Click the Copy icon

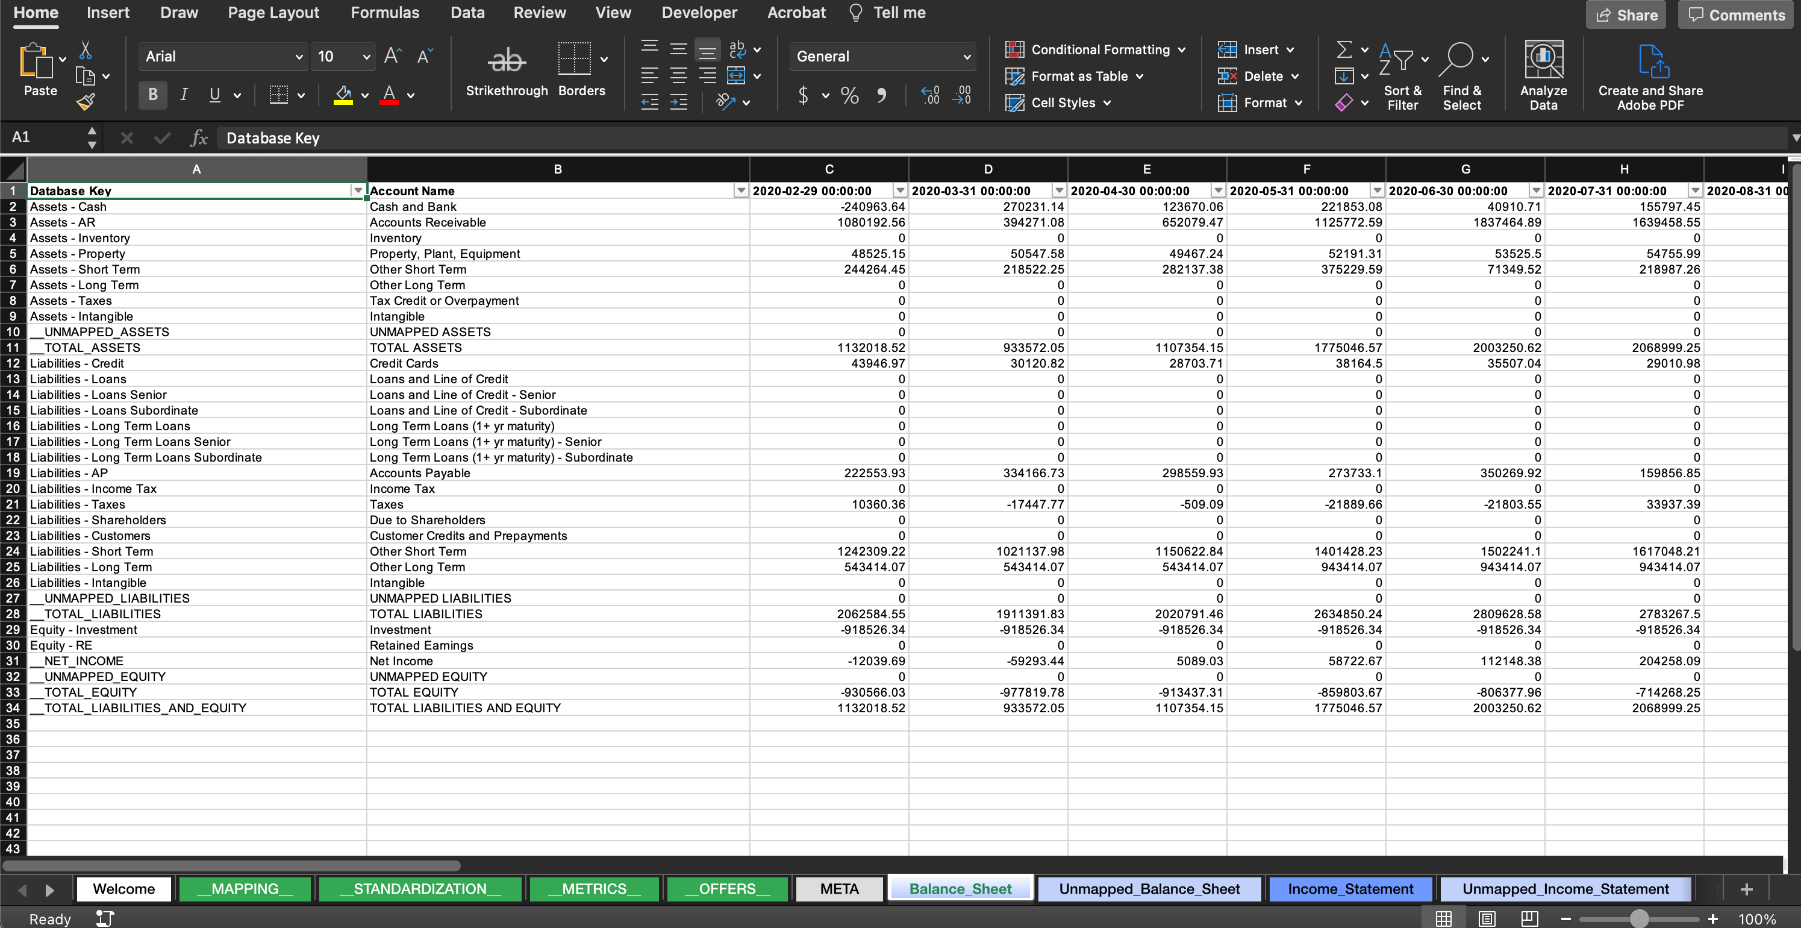click(86, 76)
